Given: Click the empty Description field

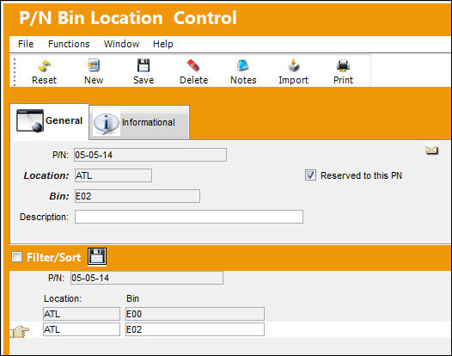Looking at the screenshot, I should pos(189,217).
